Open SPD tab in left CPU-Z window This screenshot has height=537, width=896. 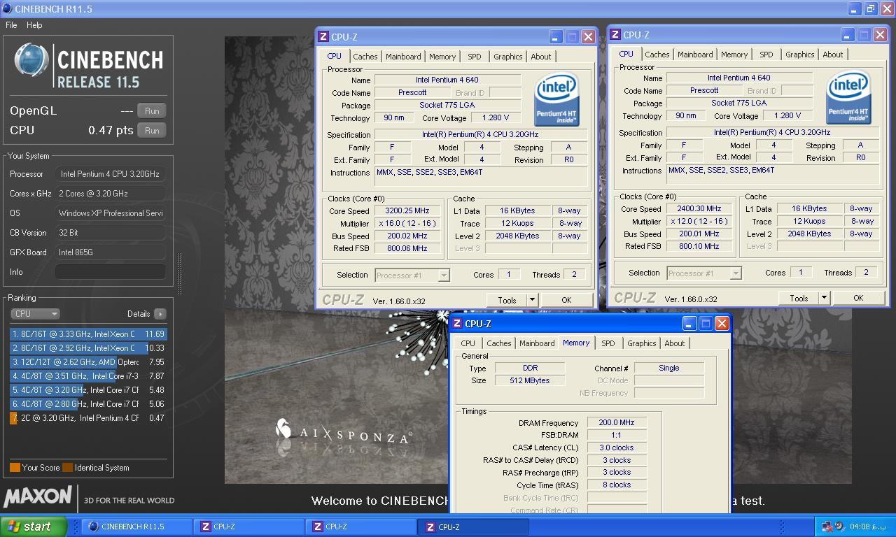475,57
